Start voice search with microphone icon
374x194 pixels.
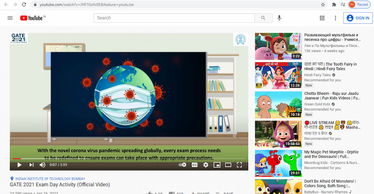280,18
